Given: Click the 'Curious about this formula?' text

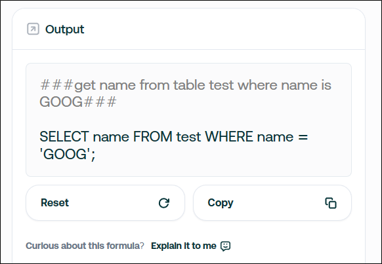Looking at the screenshot, I should click(85, 246).
